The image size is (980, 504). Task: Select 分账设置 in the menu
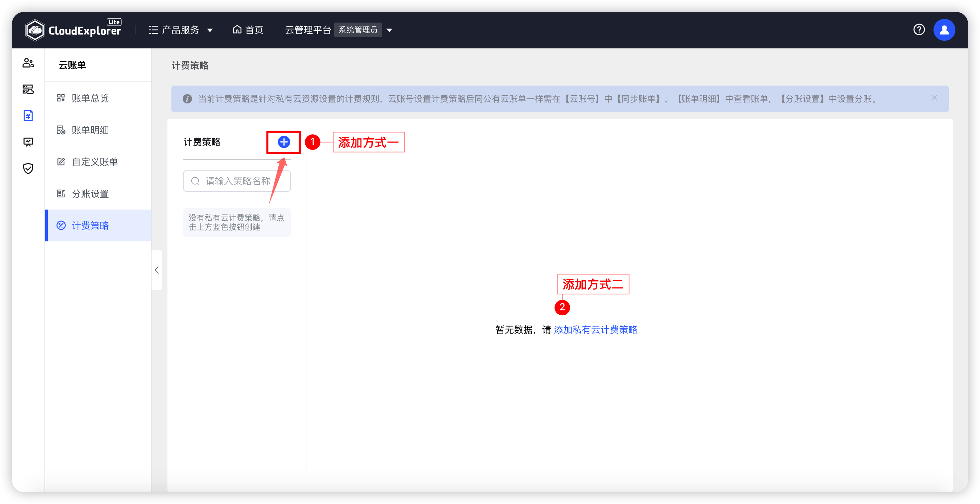pyautogui.click(x=98, y=194)
